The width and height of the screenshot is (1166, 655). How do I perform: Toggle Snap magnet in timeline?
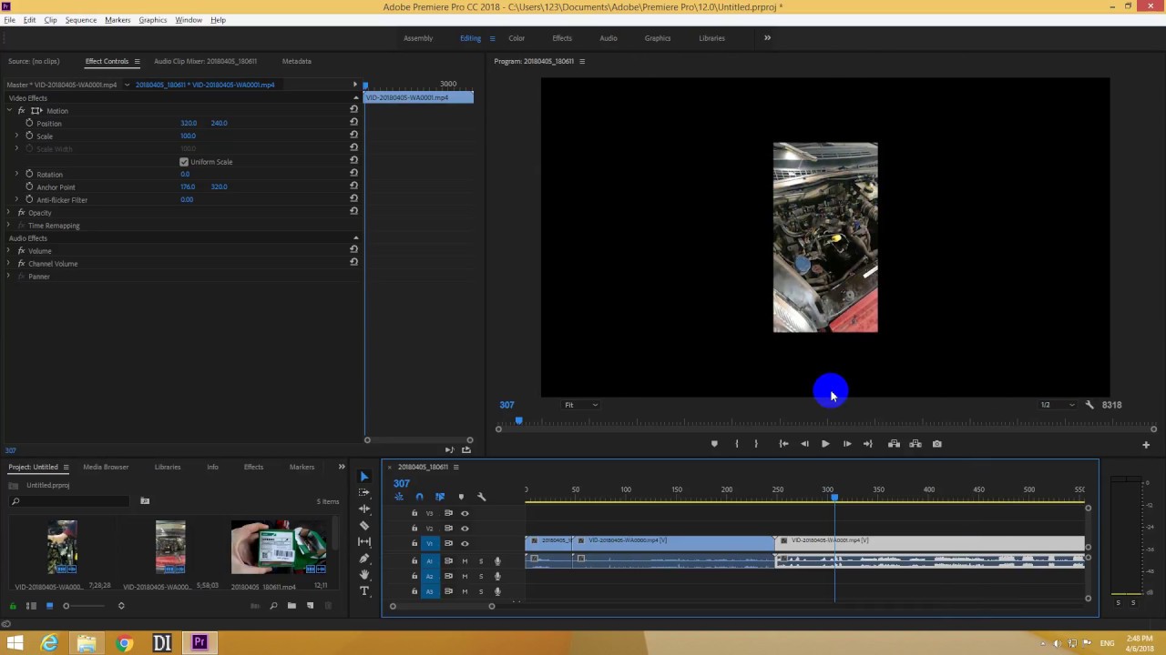pyautogui.click(x=419, y=497)
